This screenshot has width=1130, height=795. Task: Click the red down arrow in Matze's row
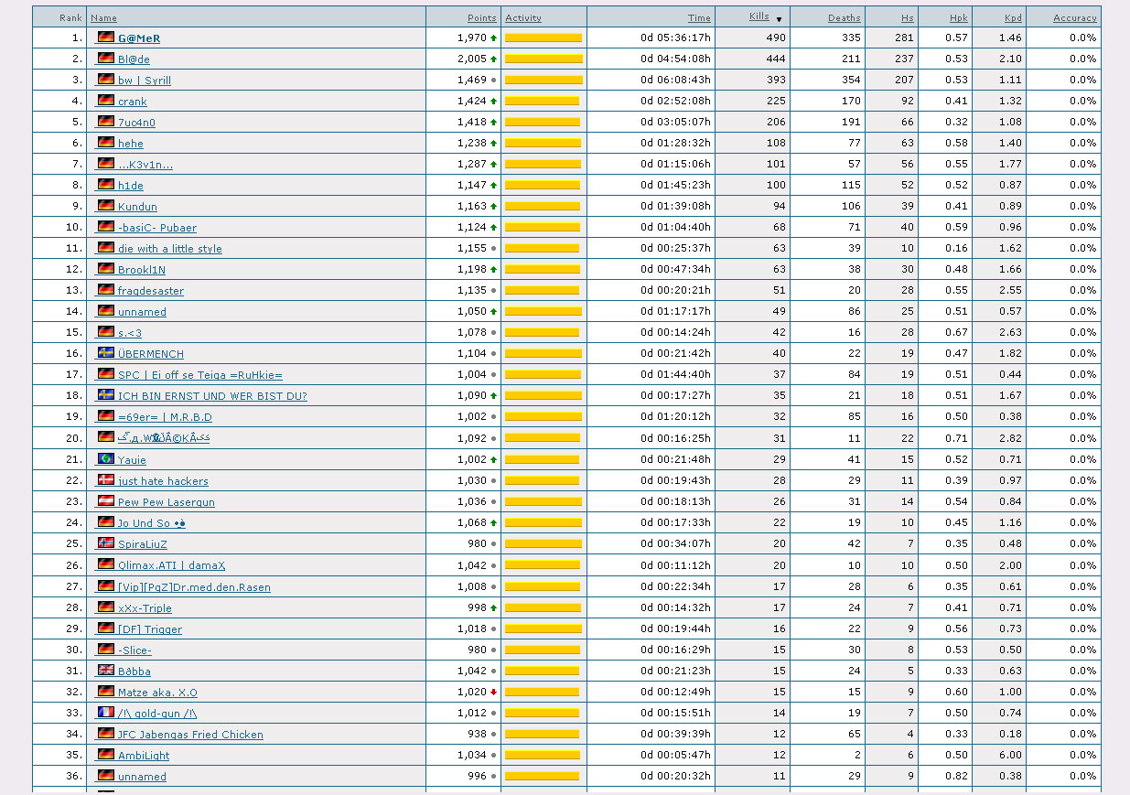(x=494, y=693)
